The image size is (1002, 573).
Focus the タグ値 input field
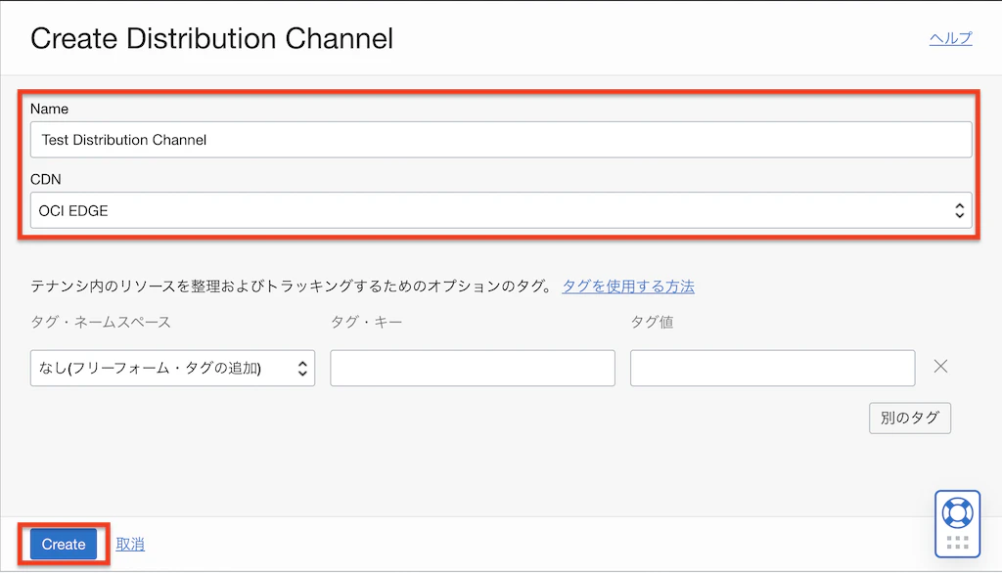point(773,368)
